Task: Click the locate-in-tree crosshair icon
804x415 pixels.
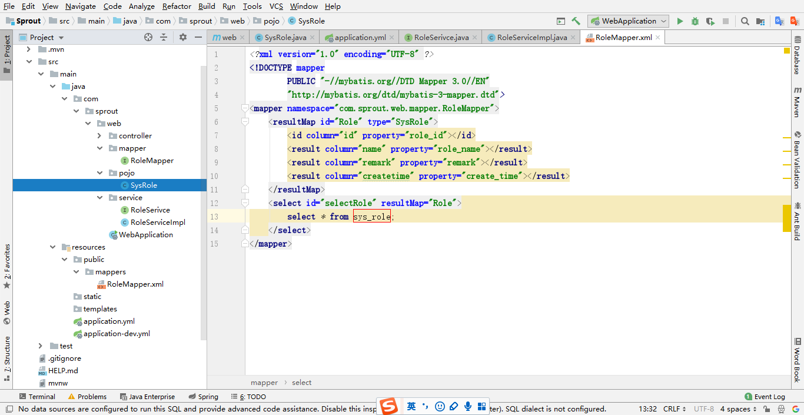Action: click(148, 37)
